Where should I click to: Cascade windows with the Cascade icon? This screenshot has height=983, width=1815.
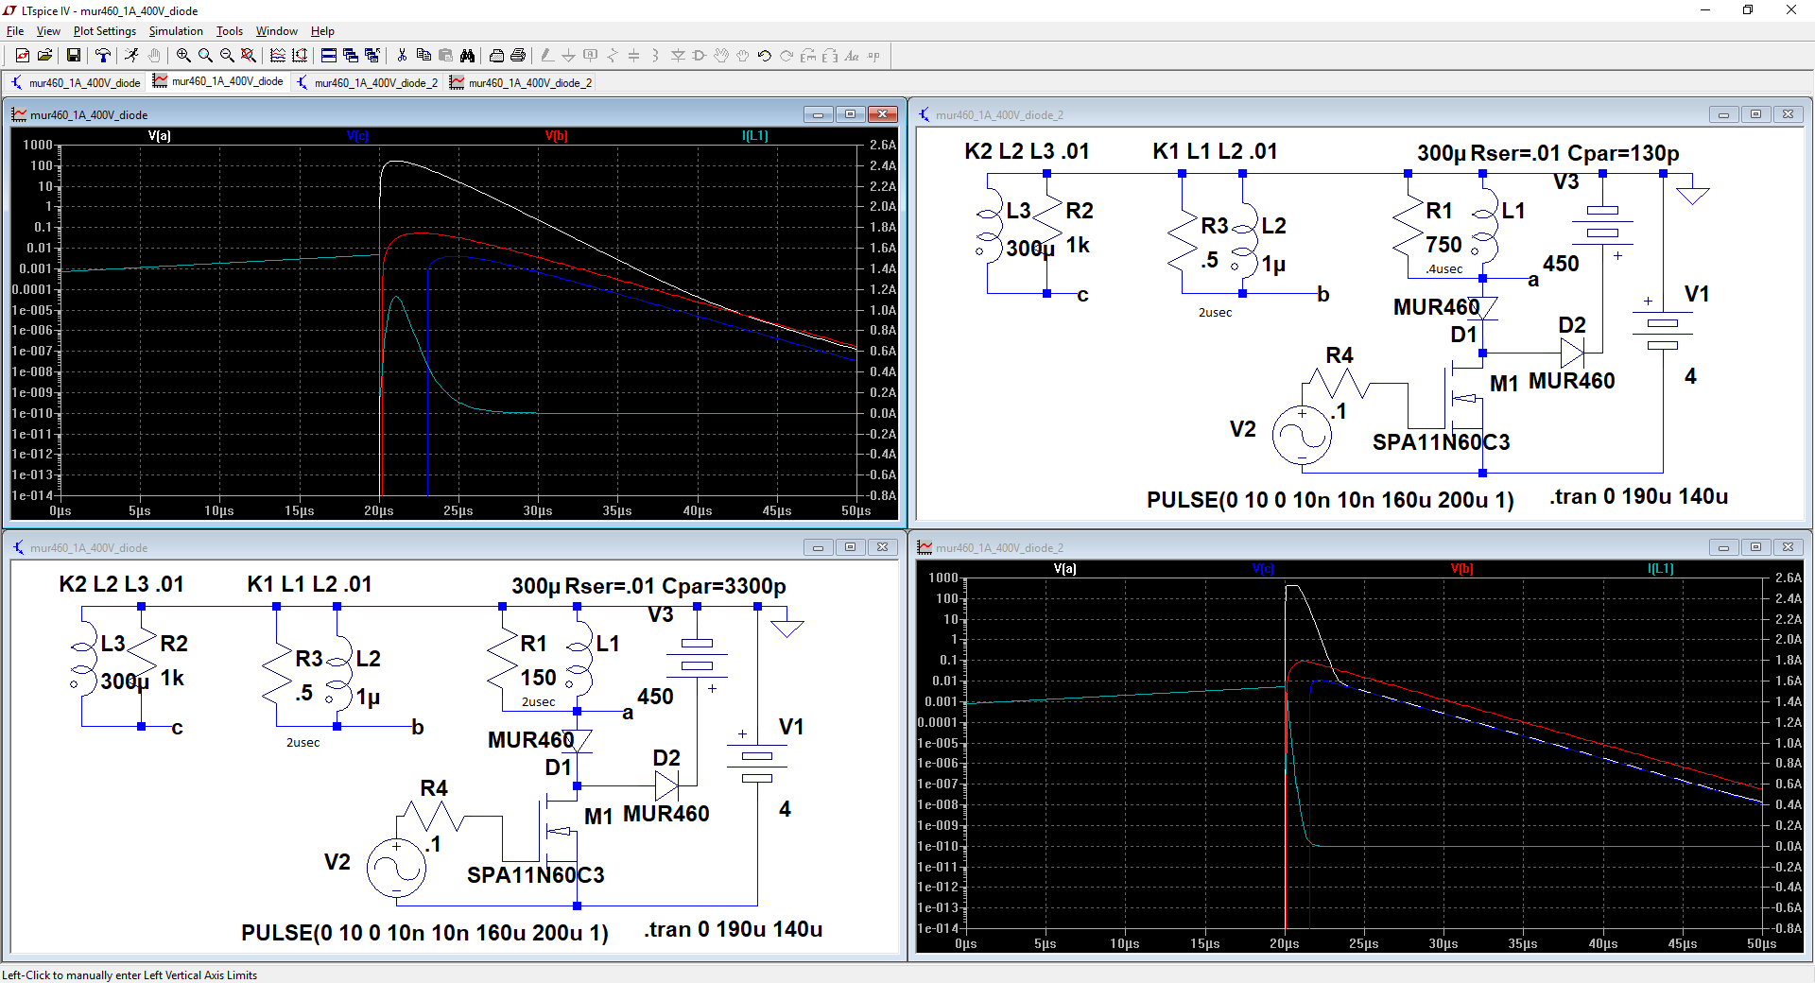pyautogui.click(x=351, y=56)
